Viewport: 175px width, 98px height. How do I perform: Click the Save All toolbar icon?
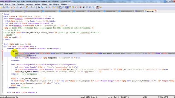(7, 7)
